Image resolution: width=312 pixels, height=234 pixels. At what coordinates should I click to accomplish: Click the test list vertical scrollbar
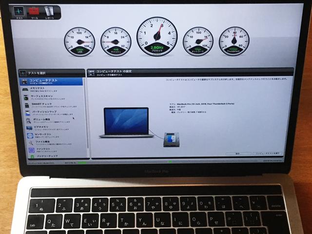click(86, 113)
